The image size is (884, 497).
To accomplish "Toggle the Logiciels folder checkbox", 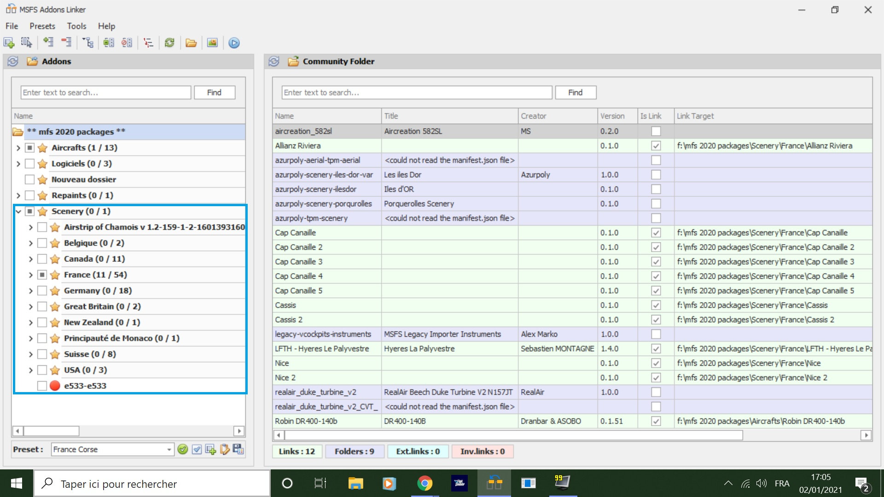I will point(29,163).
